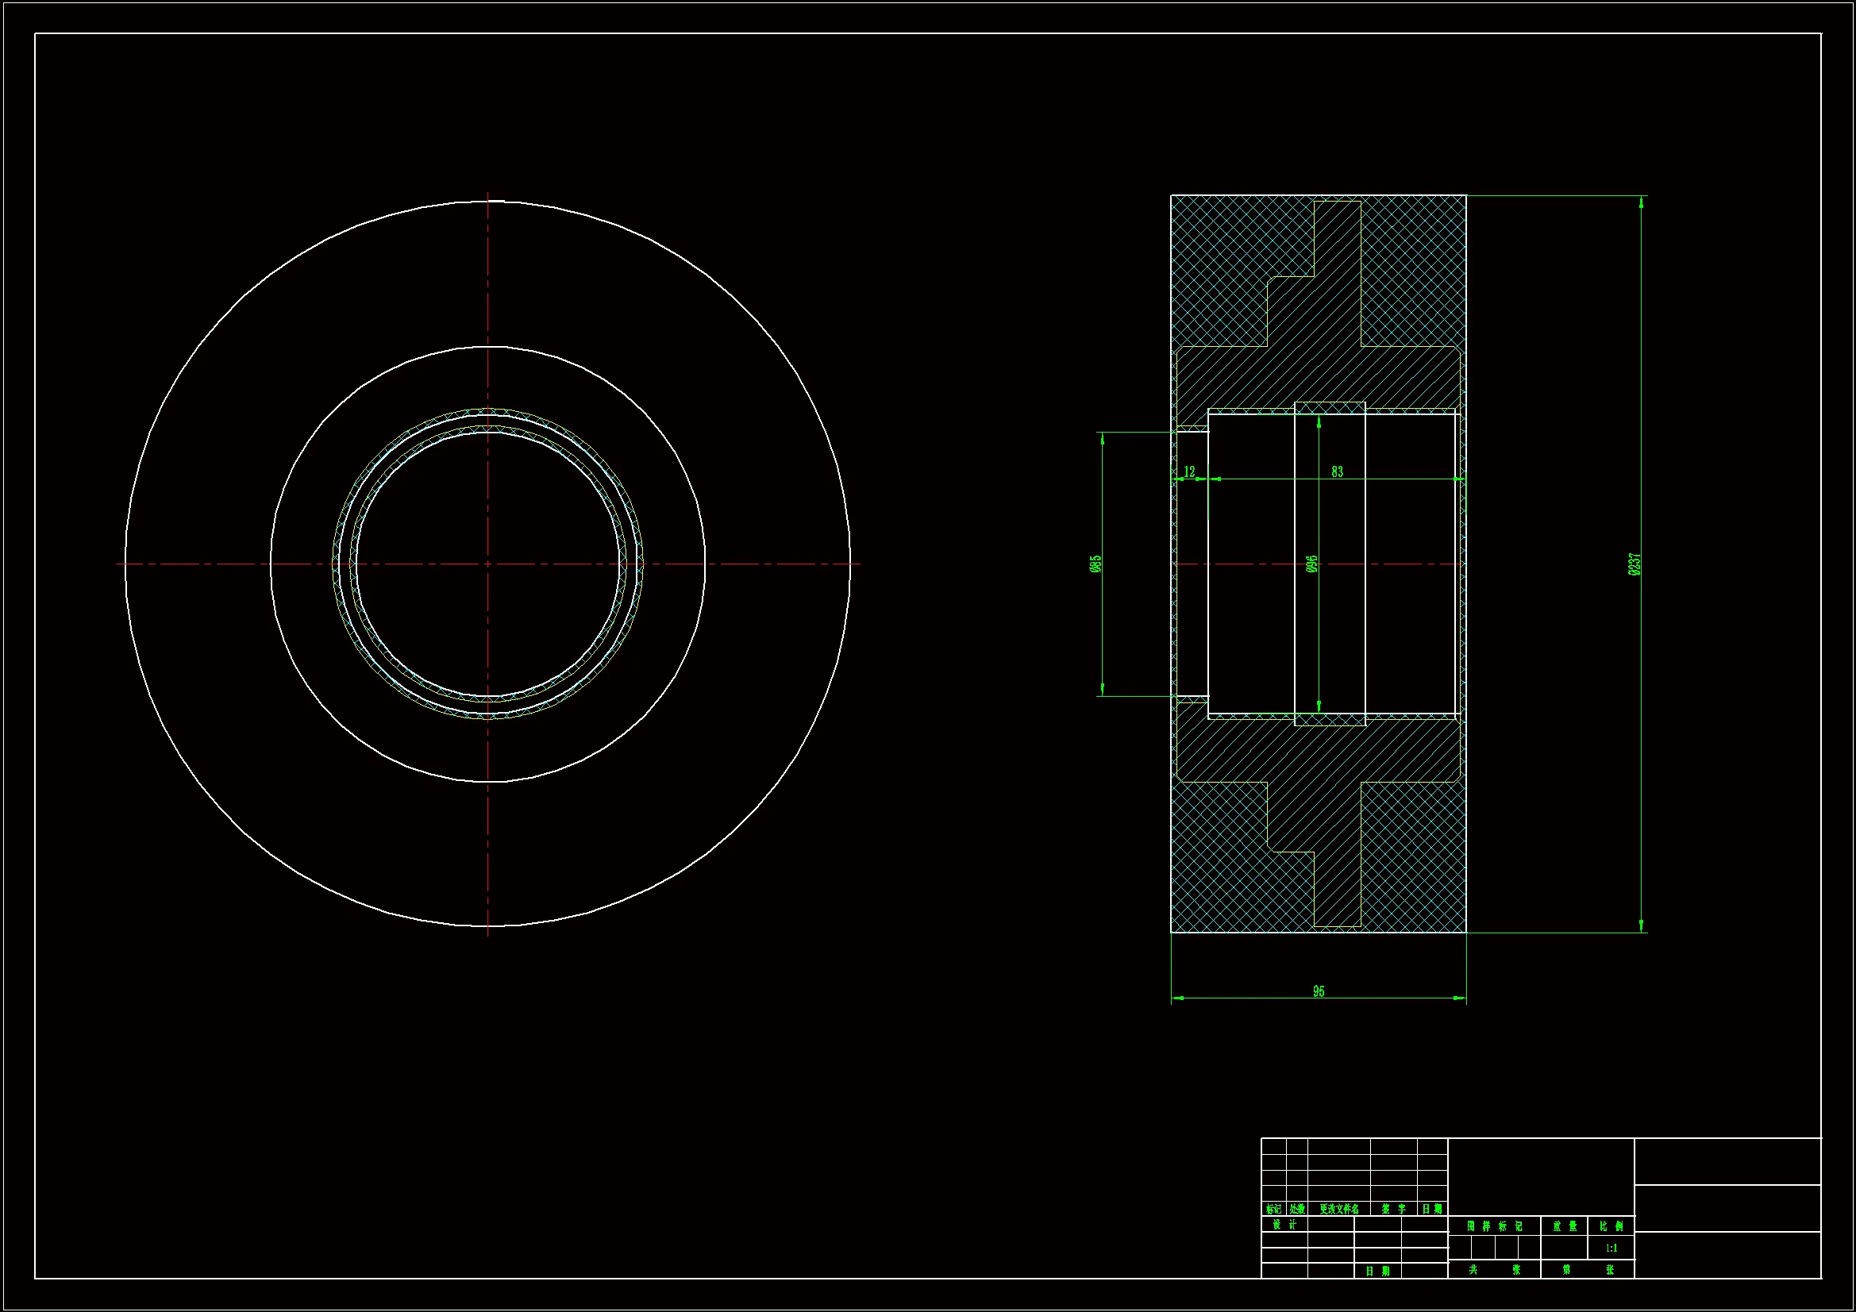The image size is (1856, 1312).
Task: Click center point of the circular front view
Action: pos(487,564)
